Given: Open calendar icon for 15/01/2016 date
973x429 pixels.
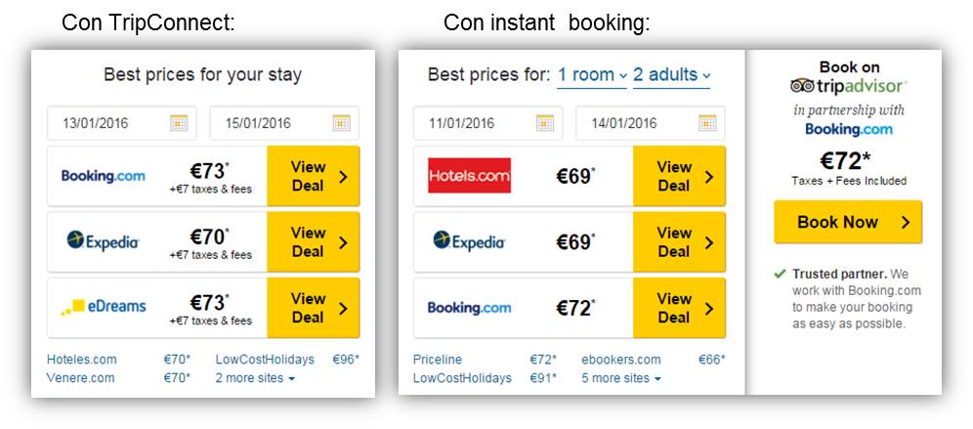Looking at the screenshot, I should click(x=341, y=123).
